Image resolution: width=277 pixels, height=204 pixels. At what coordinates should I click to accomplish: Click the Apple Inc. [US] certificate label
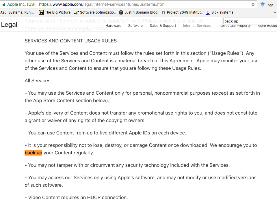21,4
